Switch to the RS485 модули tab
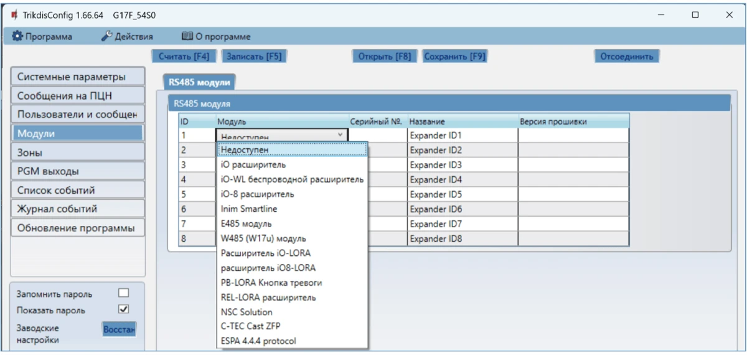This screenshot has height=355, width=747. (200, 82)
